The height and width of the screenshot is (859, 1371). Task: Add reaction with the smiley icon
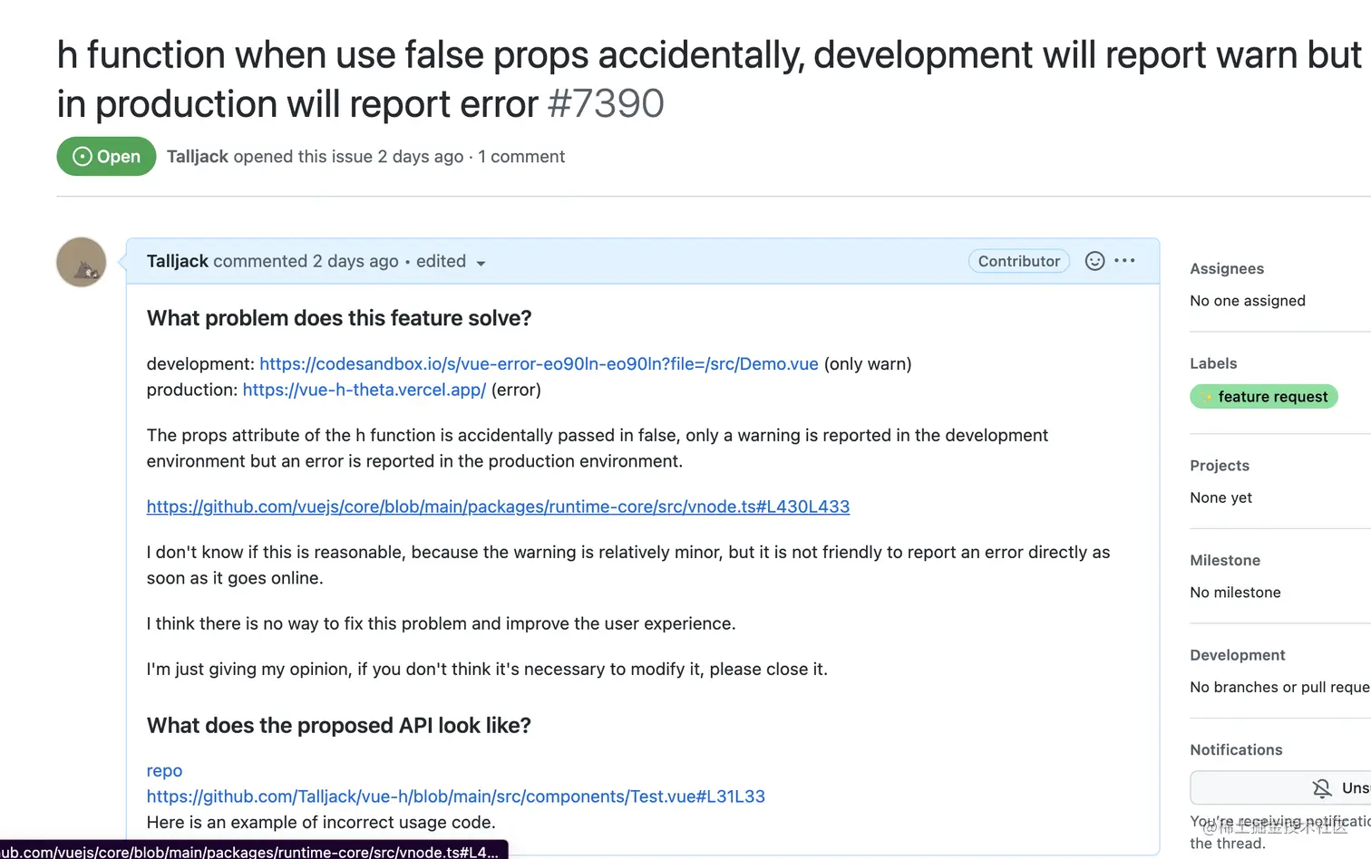coord(1094,261)
